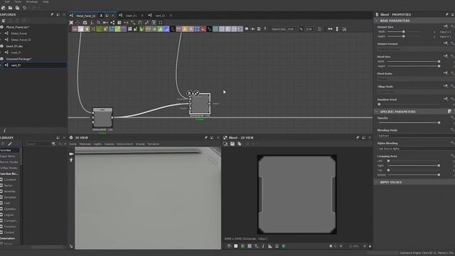The height and width of the screenshot is (256, 455).
Task: Select Insert_01 graph in Explorer
Action: click(16, 53)
